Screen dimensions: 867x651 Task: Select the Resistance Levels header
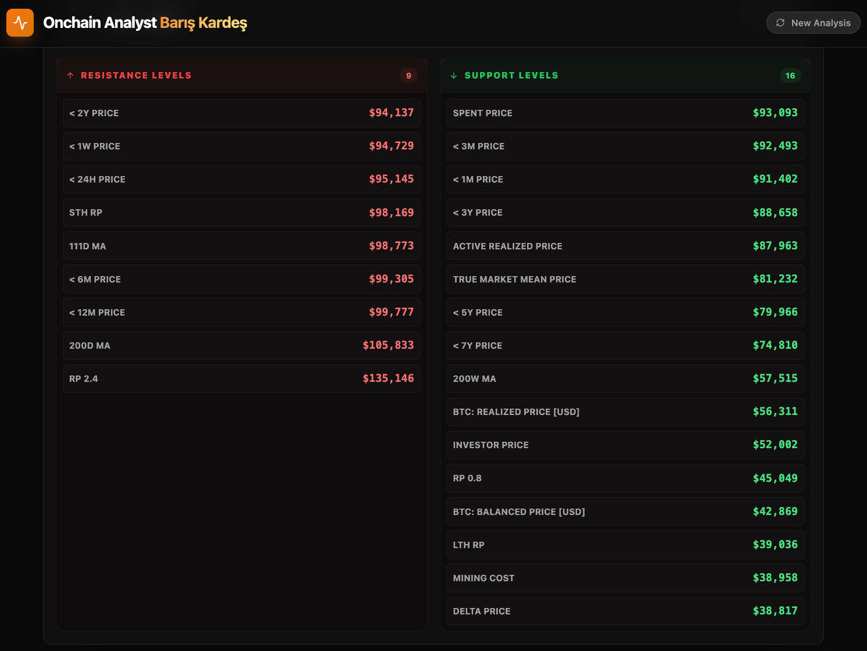(x=136, y=76)
